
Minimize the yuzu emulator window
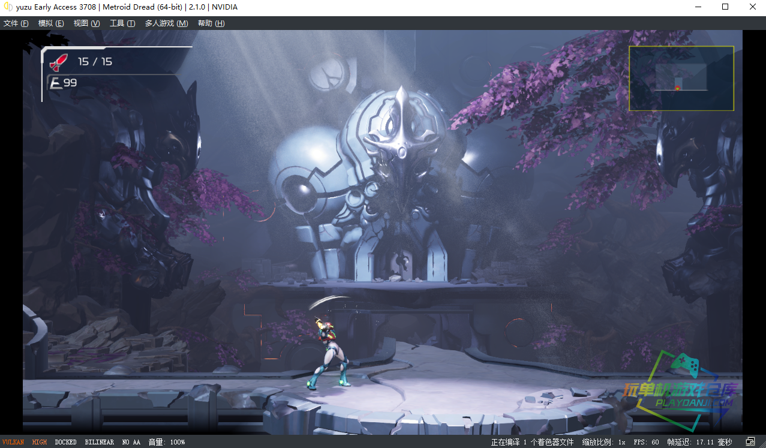[698, 7]
